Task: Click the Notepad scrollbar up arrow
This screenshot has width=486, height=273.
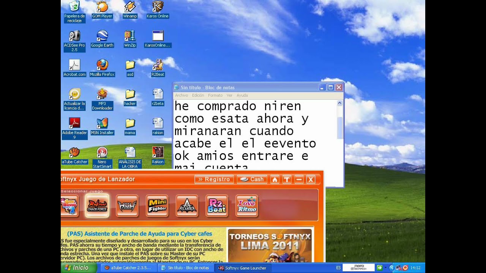Action: (339, 103)
